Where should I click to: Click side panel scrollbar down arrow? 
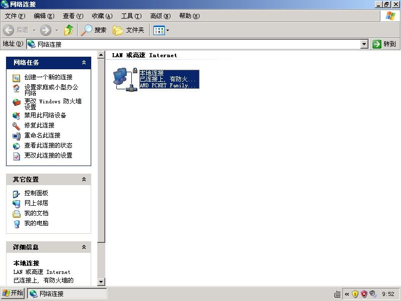[101, 282]
